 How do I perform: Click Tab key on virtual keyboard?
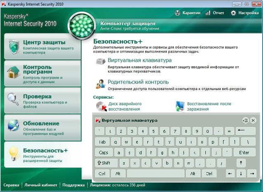point(102,142)
